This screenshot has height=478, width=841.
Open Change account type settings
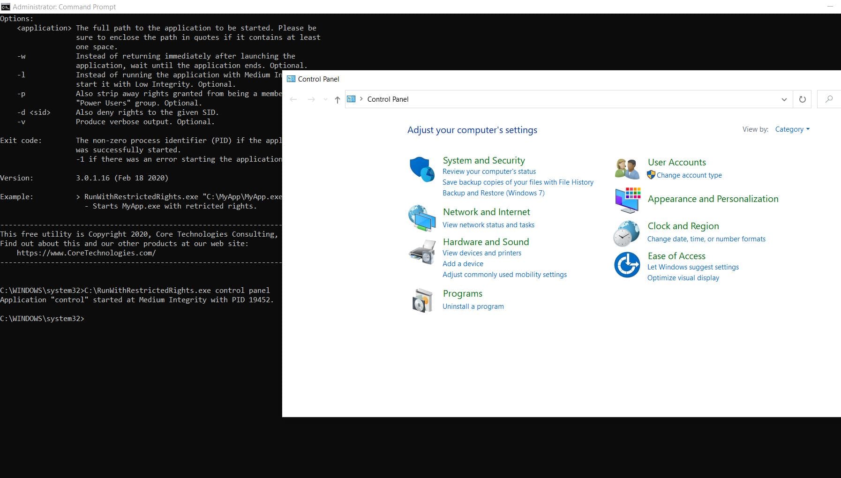coord(689,175)
